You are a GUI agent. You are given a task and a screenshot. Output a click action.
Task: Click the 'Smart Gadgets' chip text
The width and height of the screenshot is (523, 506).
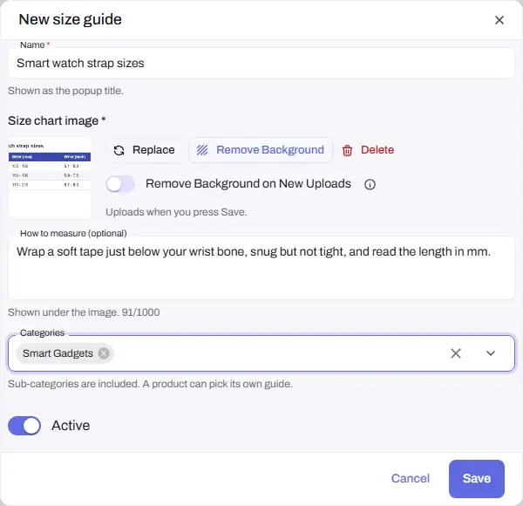point(58,353)
